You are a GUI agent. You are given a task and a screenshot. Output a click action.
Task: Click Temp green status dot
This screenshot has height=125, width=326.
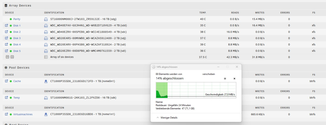click(x=11, y=98)
